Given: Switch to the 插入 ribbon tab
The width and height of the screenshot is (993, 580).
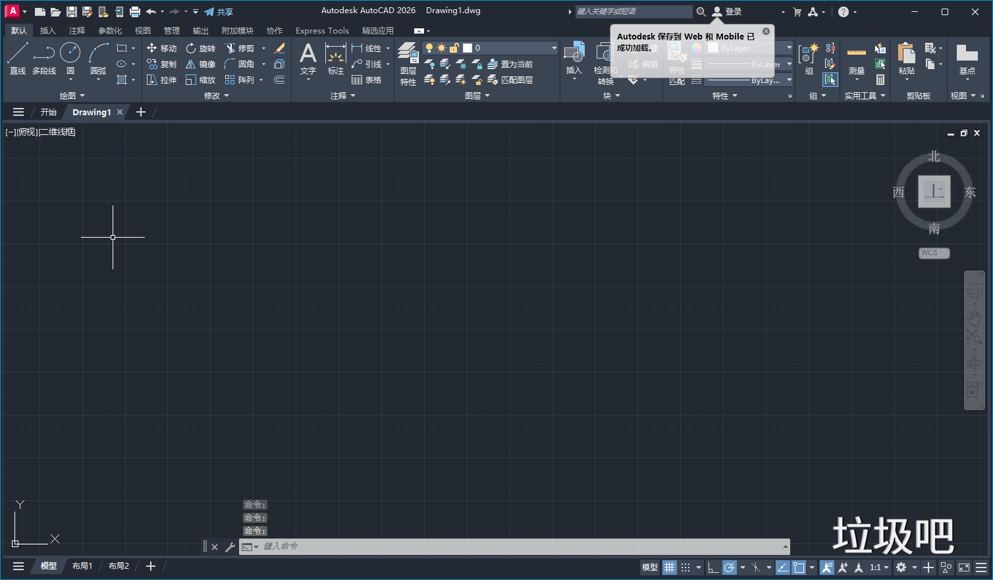Looking at the screenshot, I should tap(48, 30).
